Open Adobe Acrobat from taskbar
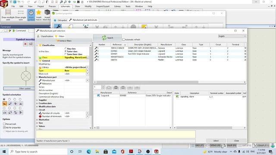The width and height of the screenshot is (276, 155). click(x=131, y=152)
